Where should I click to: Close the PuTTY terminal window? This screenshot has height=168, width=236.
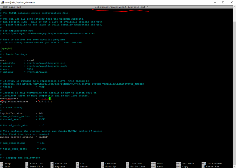[231, 2]
